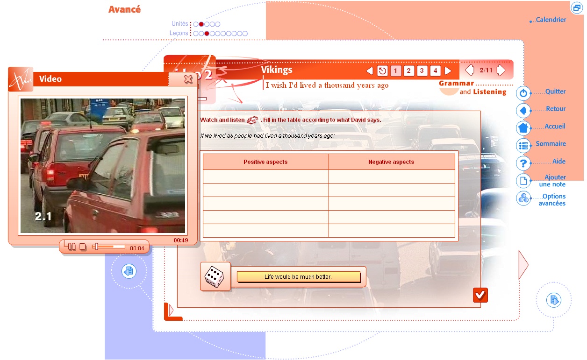Click first empty cell under Positive aspects
Screen dimensions: 587x360
265,176
